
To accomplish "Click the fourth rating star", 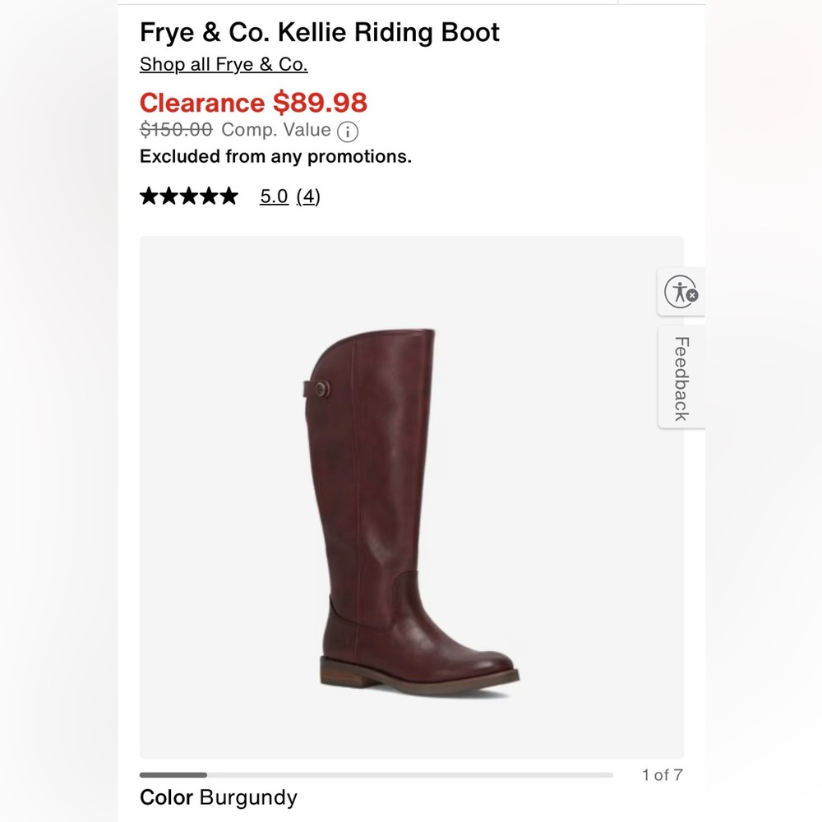I will pos(207,196).
